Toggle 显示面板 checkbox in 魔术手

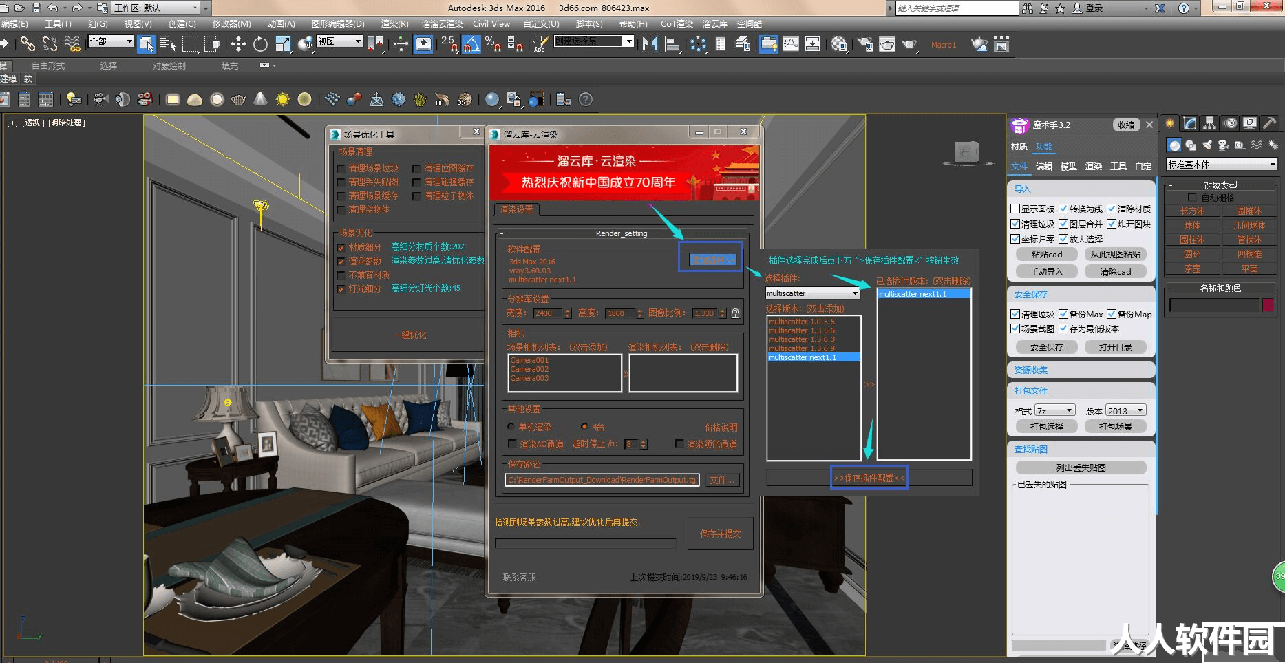pos(1015,209)
